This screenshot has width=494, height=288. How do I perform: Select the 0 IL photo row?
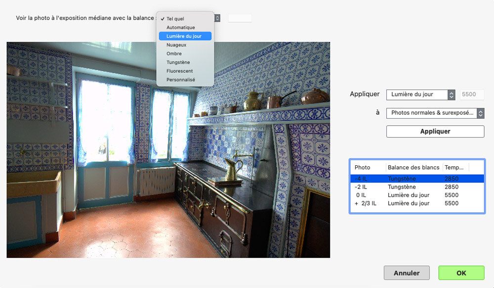coord(417,195)
